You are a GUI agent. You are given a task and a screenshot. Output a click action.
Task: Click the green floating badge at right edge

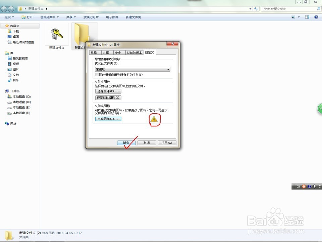coord(320,108)
